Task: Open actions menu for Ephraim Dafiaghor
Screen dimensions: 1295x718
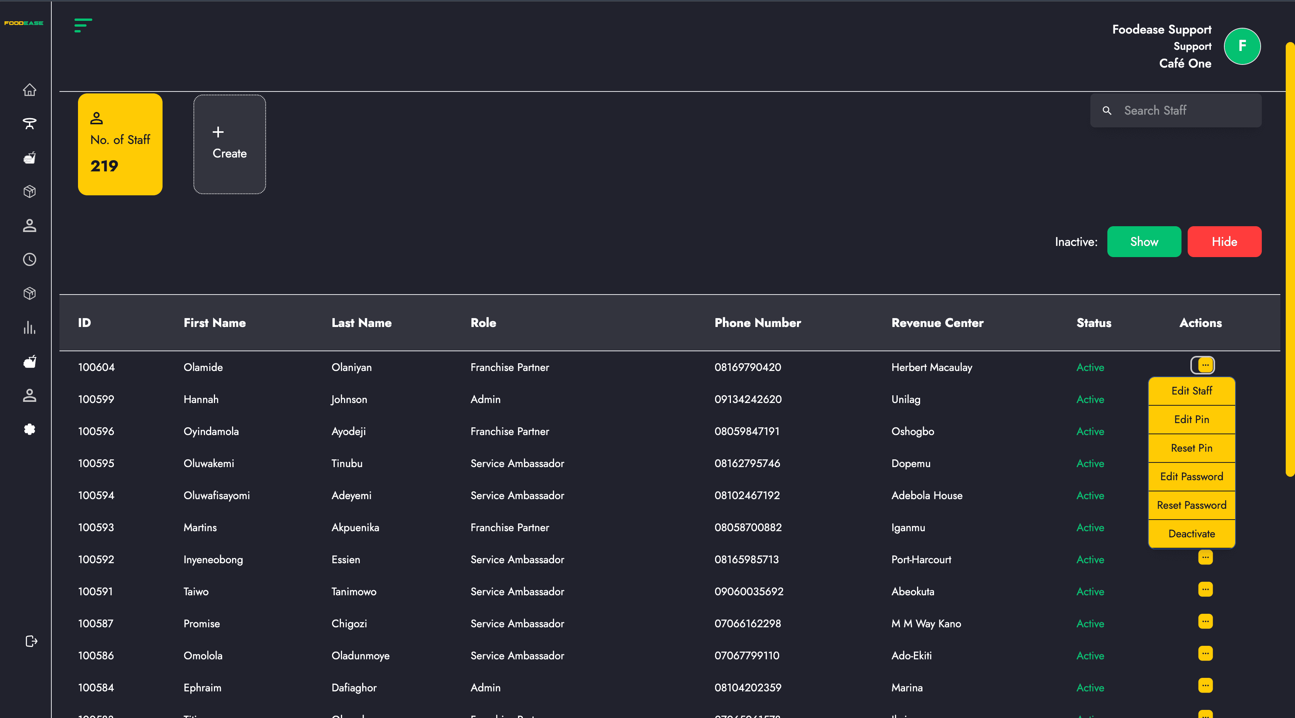Action: tap(1205, 686)
